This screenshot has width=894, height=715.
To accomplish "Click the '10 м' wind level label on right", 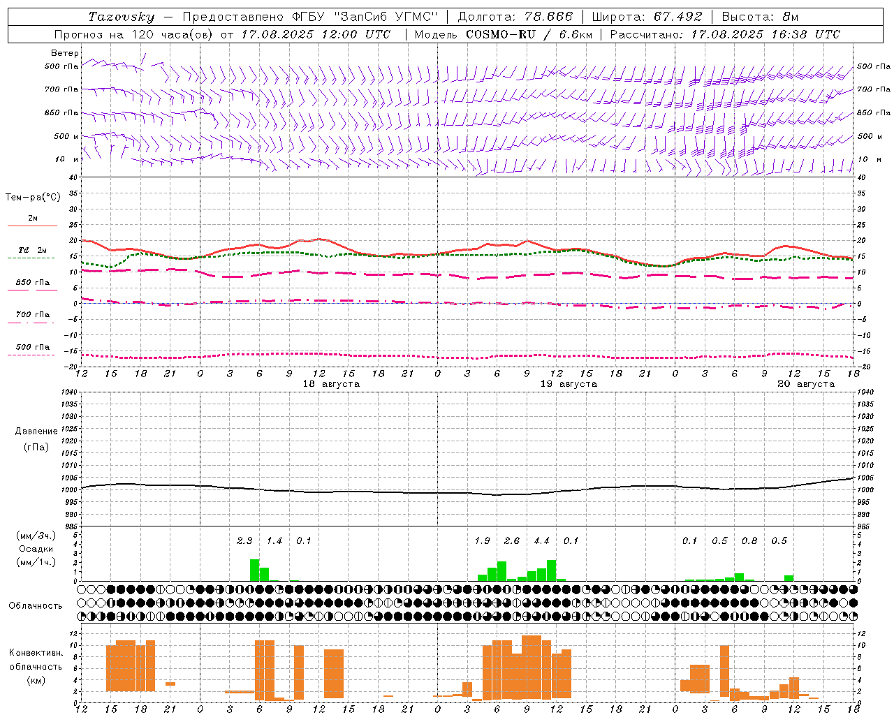I will coord(869,159).
